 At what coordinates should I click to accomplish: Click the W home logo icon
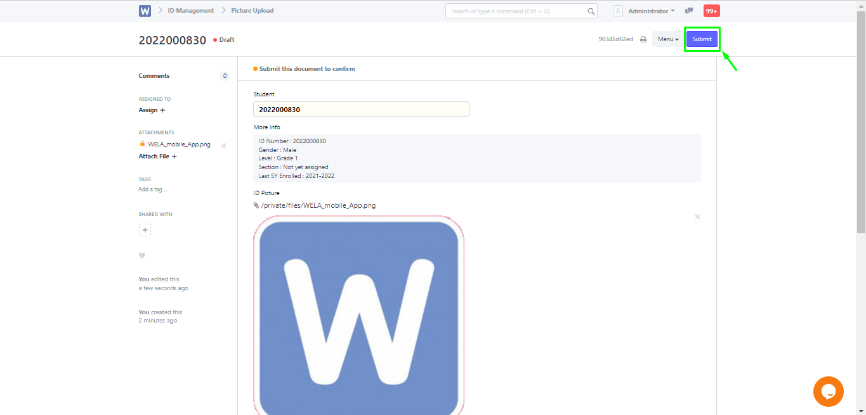(x=145, y=11)
